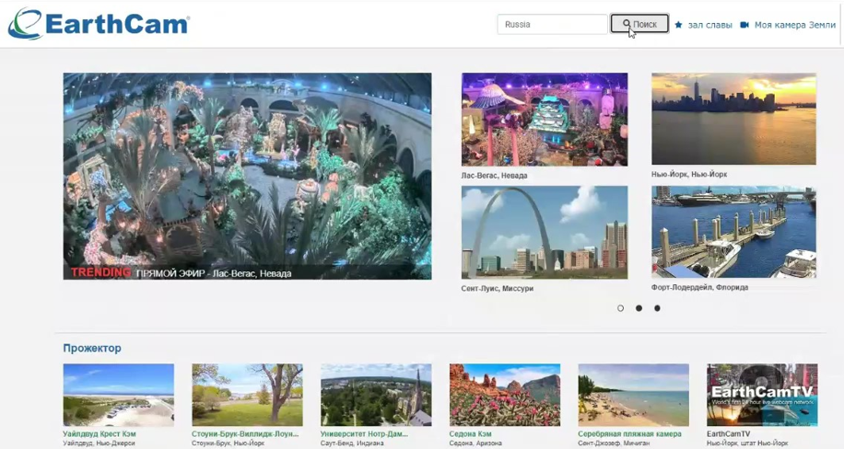This screenshot has width=844, height=449.
Task: Select the second carousel page dot
Action: click(639, 308)
